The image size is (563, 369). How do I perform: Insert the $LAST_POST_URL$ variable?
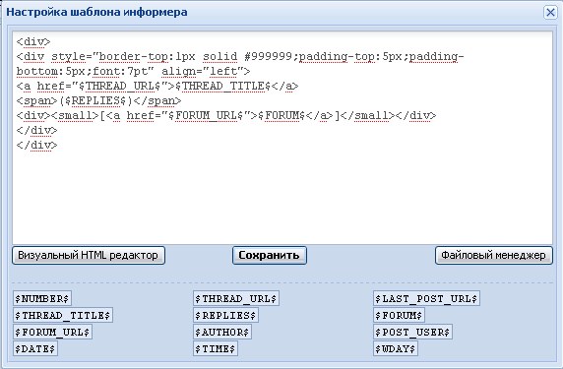426,298
